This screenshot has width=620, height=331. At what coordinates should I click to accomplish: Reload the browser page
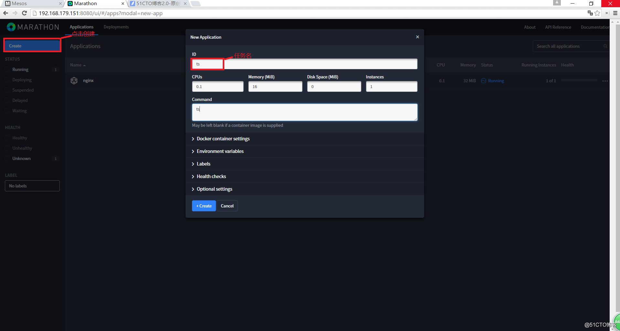point(24,13)
